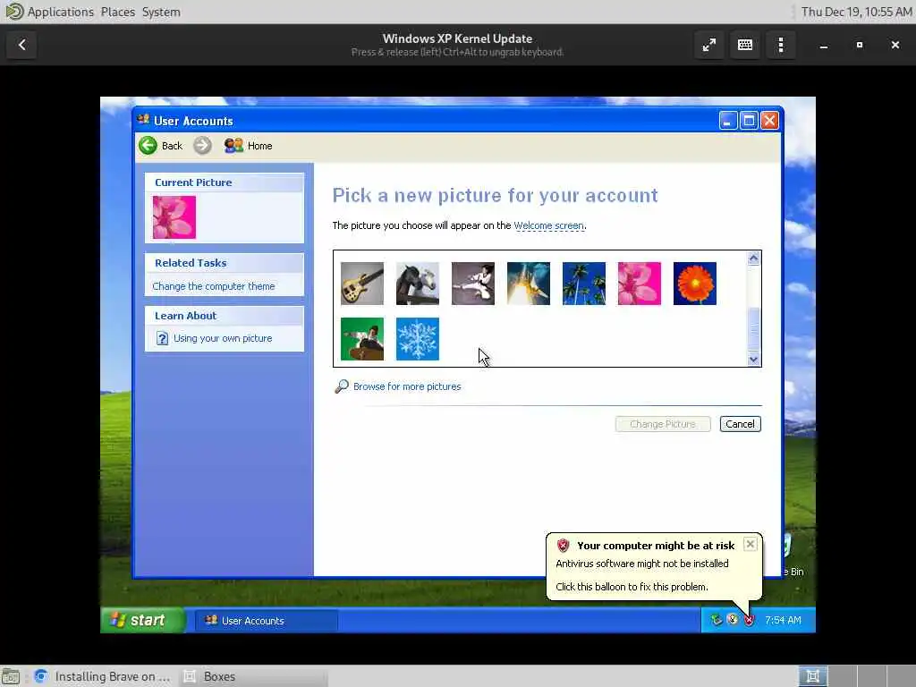The height and width of the screenshot is (687, 916).
Task: Click the middle tray icon
Action: (733, 620)
